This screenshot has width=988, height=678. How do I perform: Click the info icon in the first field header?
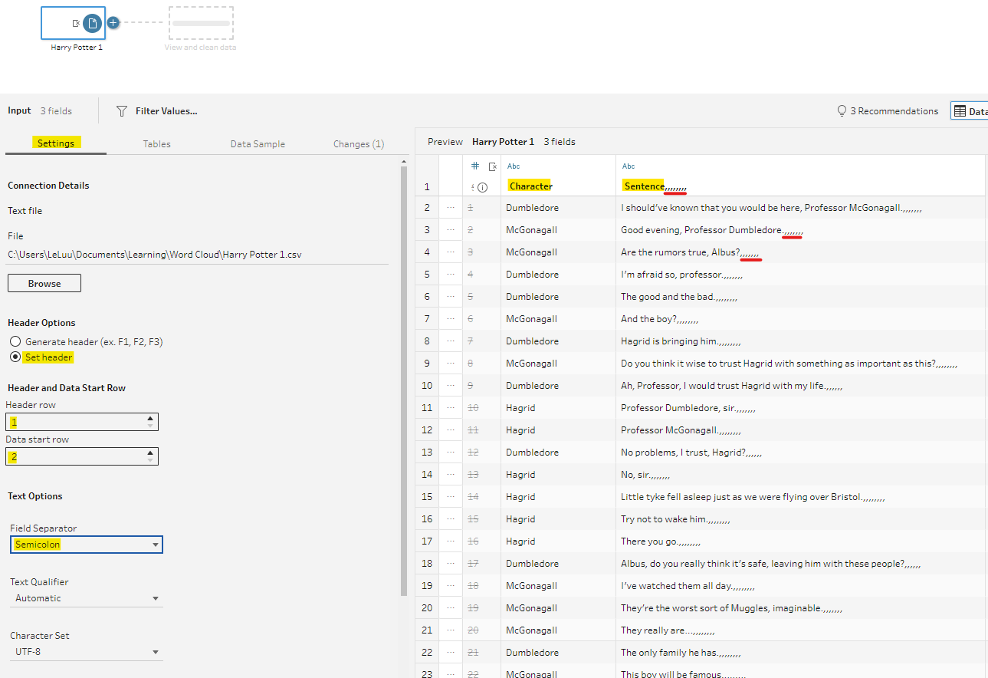482,187
